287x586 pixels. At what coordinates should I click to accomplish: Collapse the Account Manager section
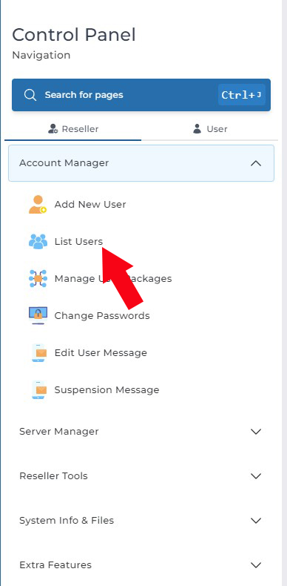tap(141, 163)
